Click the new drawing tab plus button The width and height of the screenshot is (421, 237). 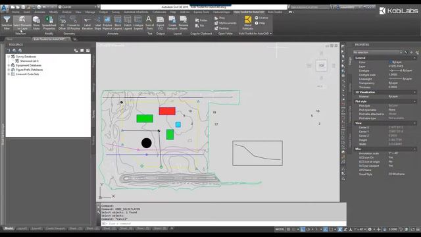tap(75, 39)
